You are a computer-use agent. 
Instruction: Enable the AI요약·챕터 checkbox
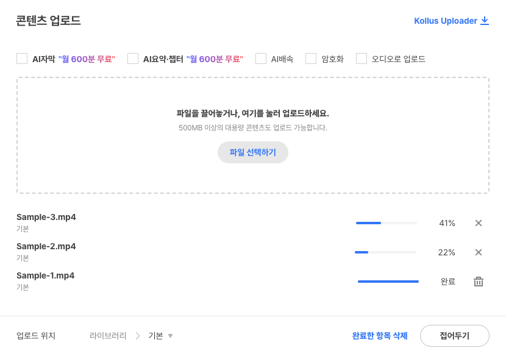point(133,58)
